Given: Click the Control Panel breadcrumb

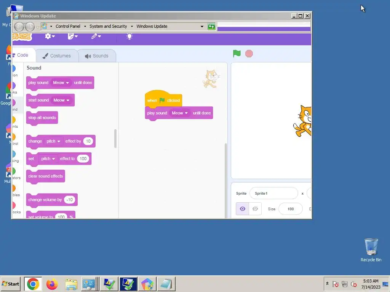Looking at the screenshot, I should pos(68,26).
